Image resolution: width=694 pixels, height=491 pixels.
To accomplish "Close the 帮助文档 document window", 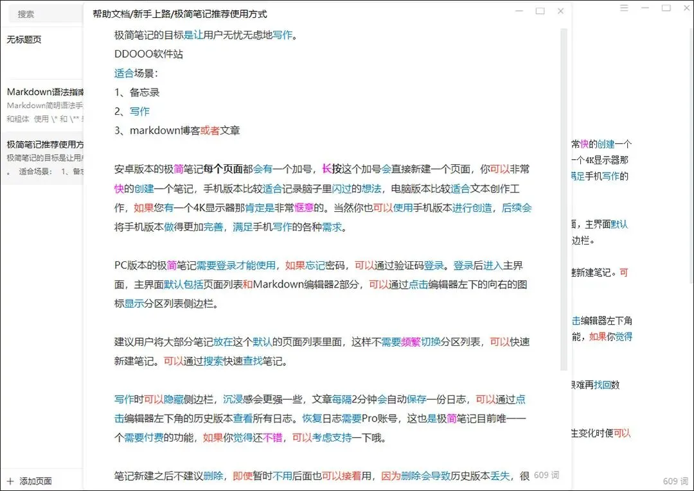I will 561,11.
